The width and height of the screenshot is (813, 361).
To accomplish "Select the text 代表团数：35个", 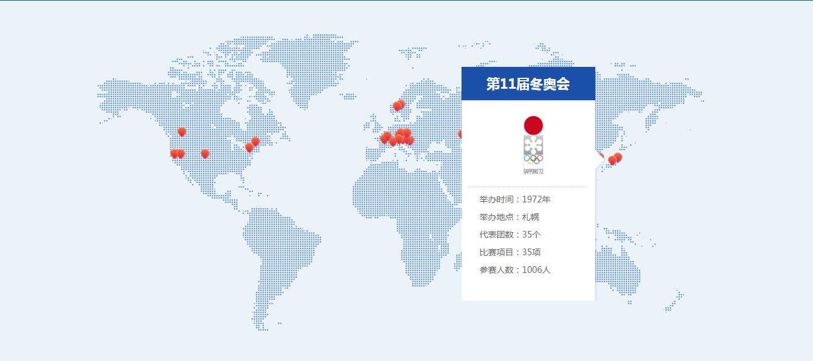I will coord(510,235).
